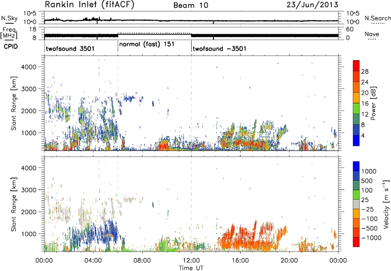Click the "-100" label on Velocity color bar
391x271 pixels.
(369, 219)
